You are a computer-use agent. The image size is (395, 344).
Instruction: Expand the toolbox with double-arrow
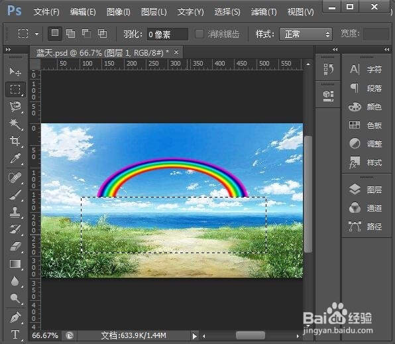8,50
